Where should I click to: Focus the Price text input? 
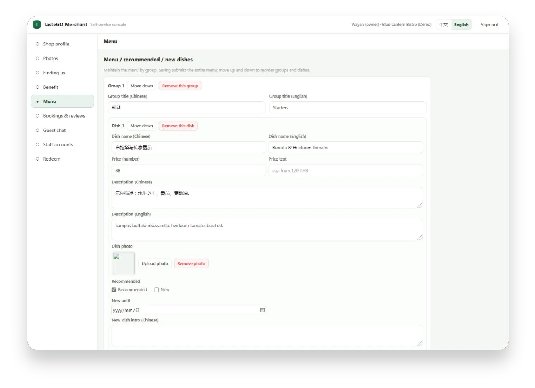point(346,170)
